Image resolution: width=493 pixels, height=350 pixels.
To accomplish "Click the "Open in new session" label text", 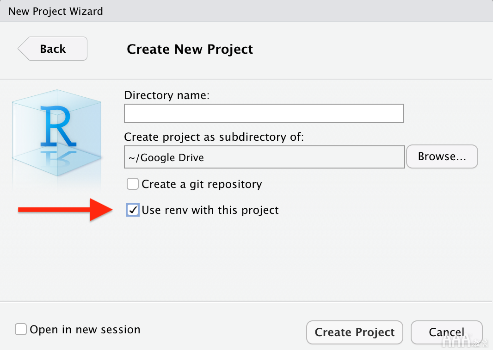I will [x=85, y=330].
